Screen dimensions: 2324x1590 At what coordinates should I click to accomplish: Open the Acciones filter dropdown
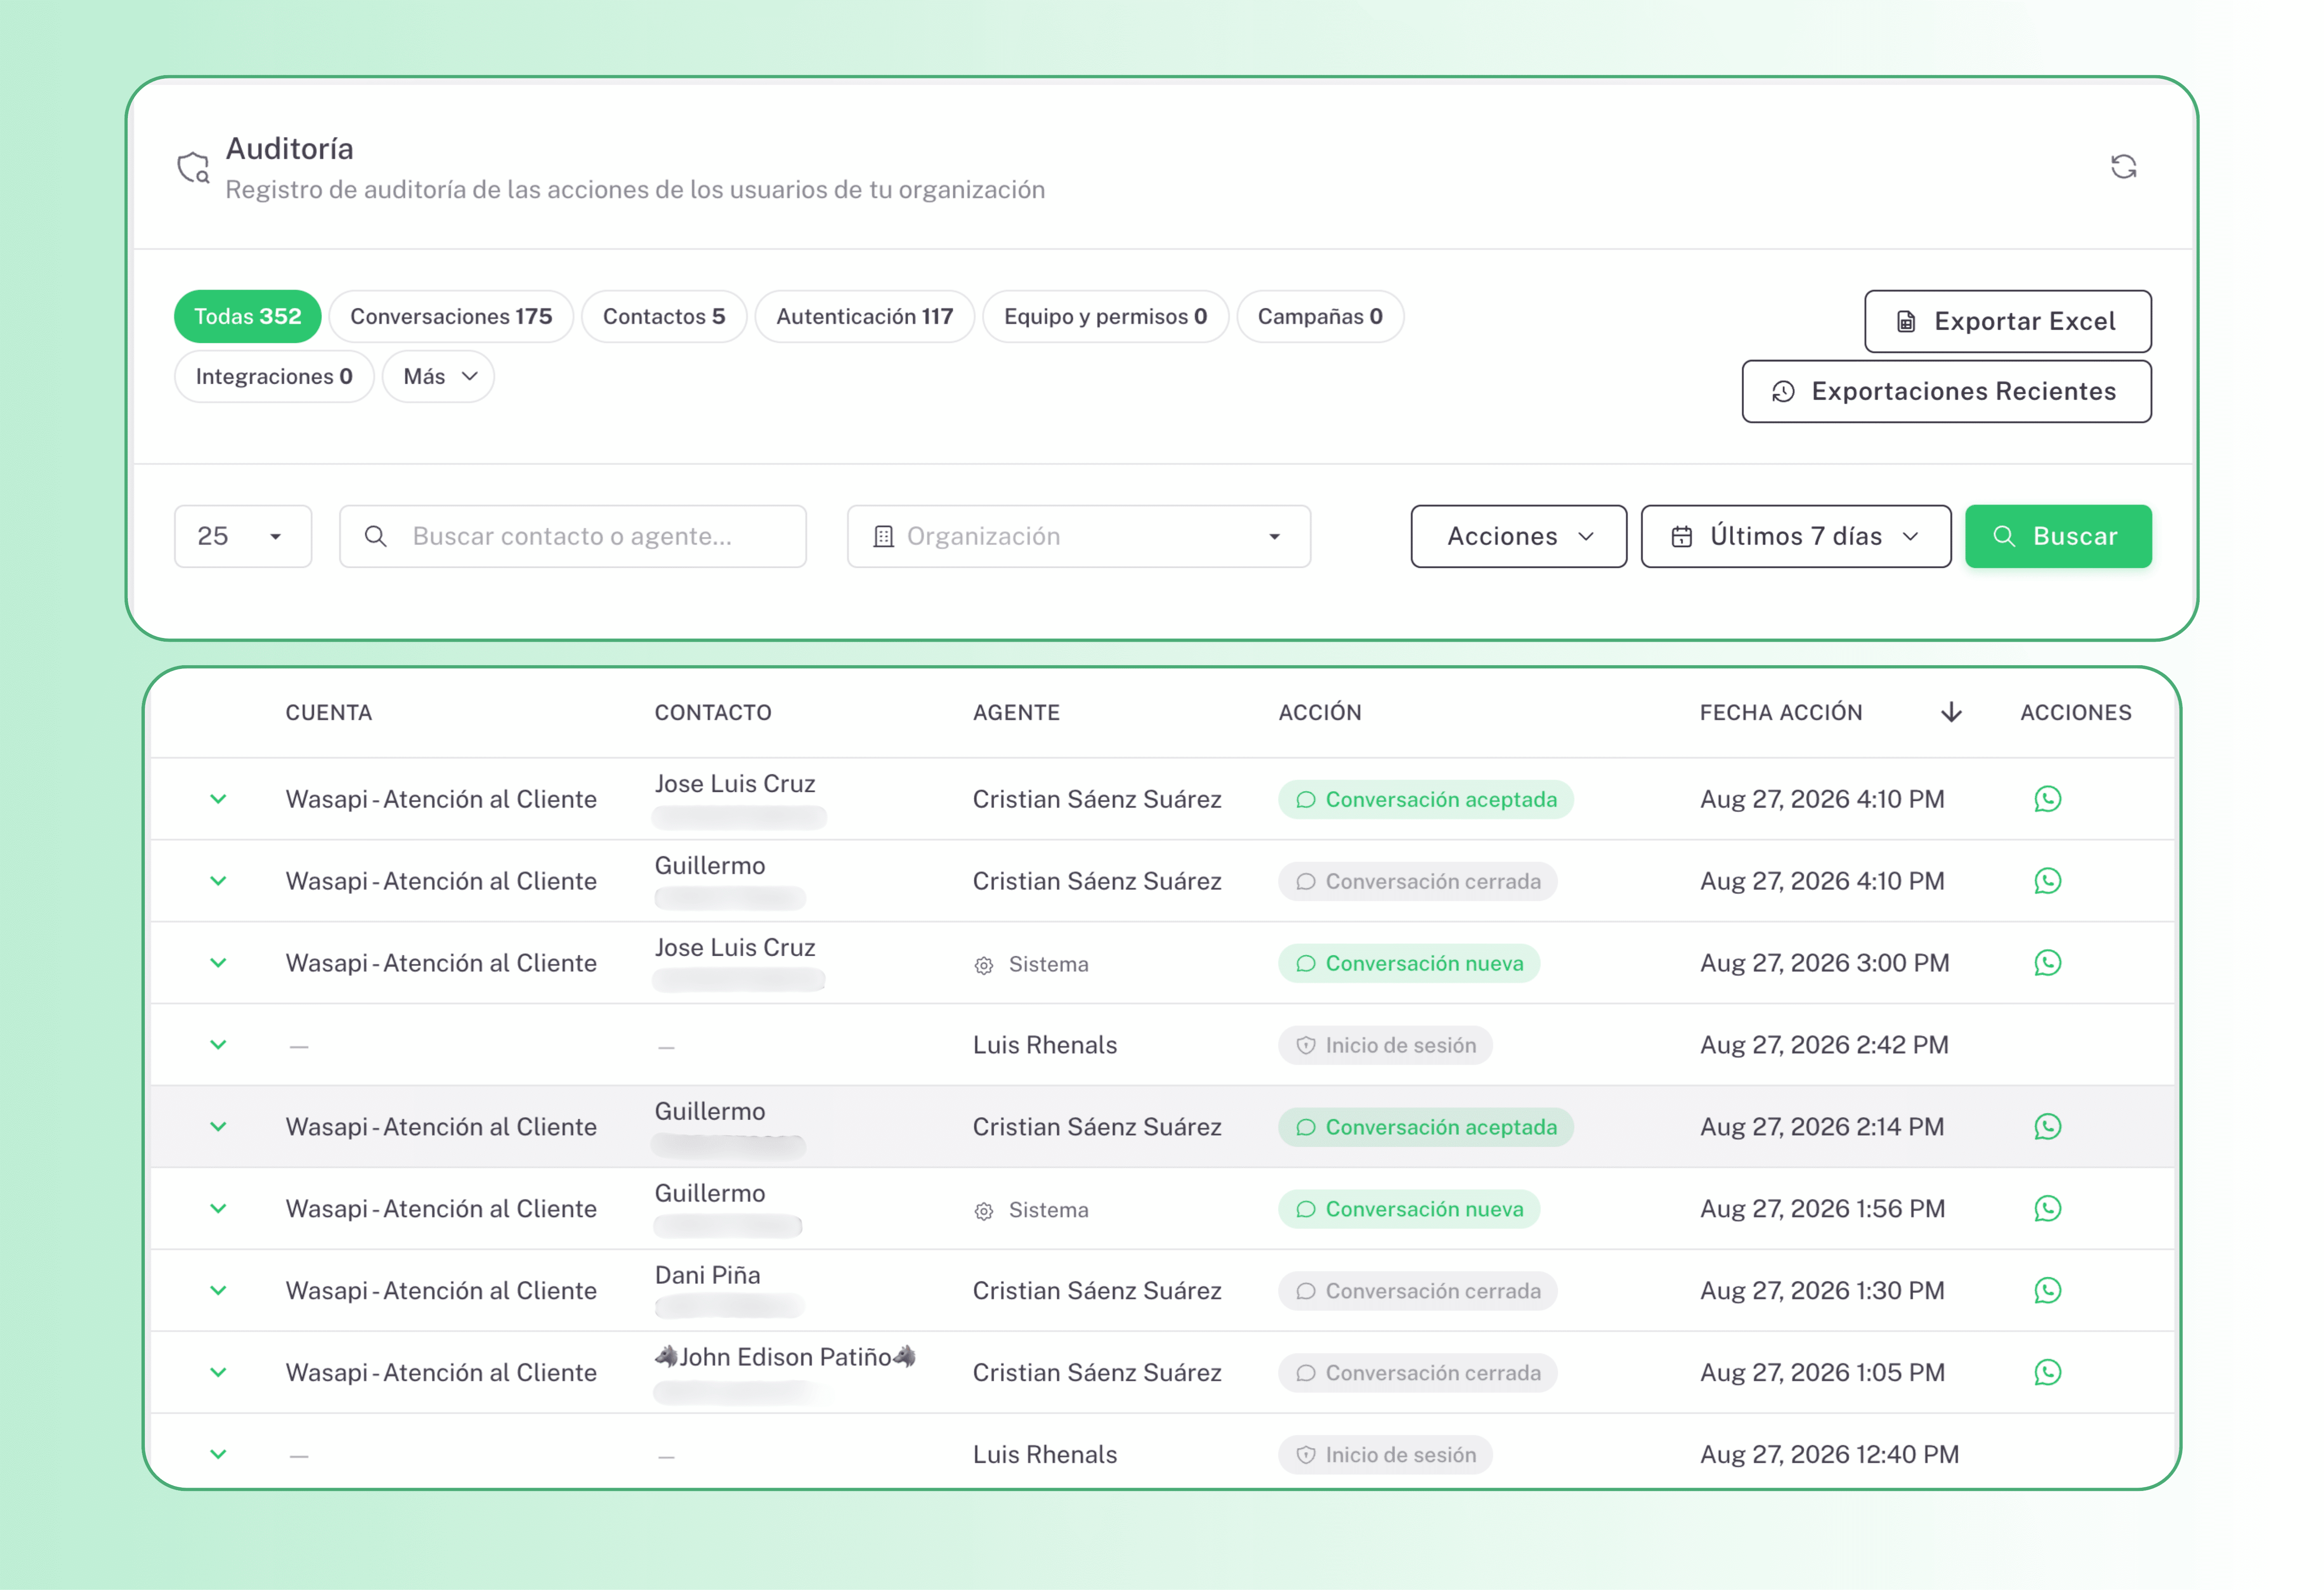click(x=1519, y=536)
